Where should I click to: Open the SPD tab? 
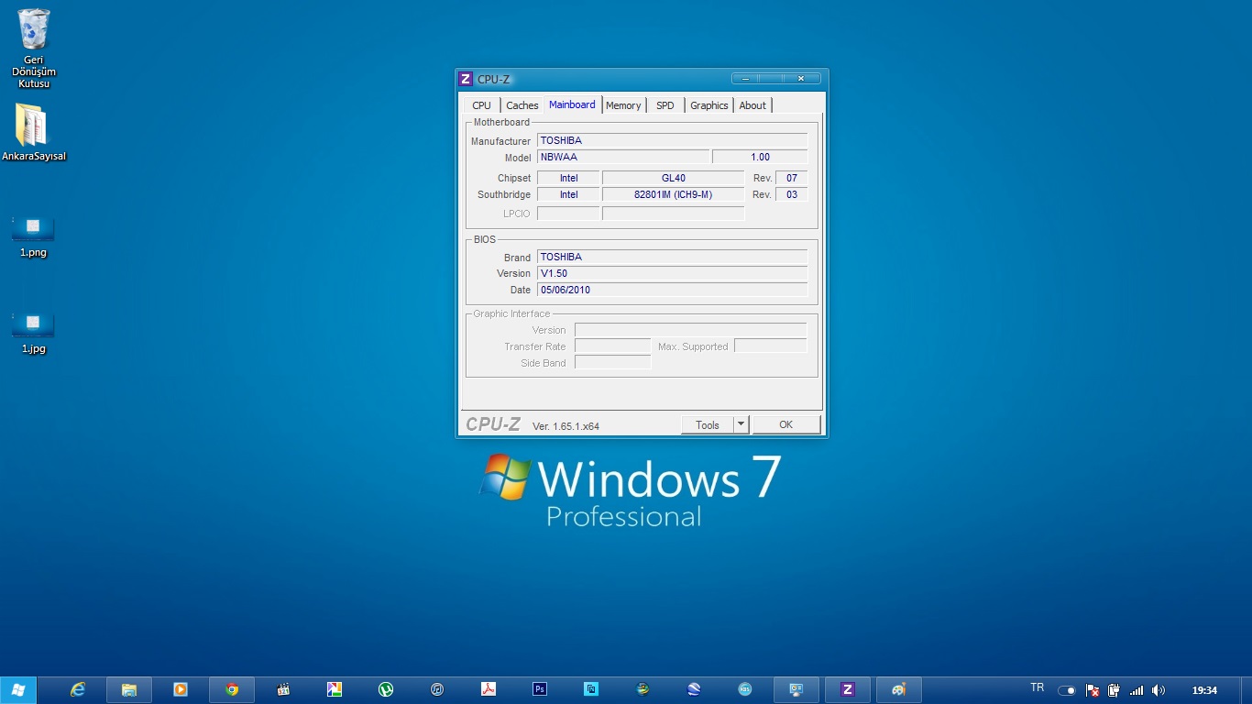(x=665, y=105)
